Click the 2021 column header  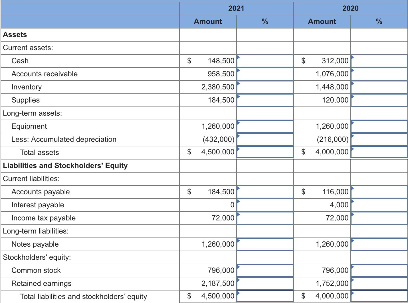pyautogui.click(x=236, y=9)
